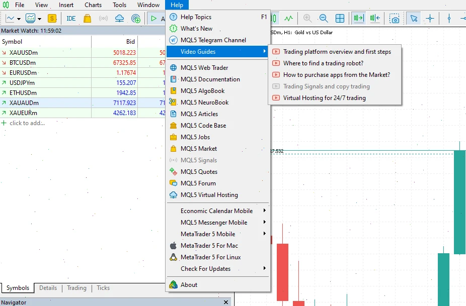This screenshot has width=466, height=306.
Task: Zoom out the chart using the magnifier icon
Action: [x=324, y=18]
